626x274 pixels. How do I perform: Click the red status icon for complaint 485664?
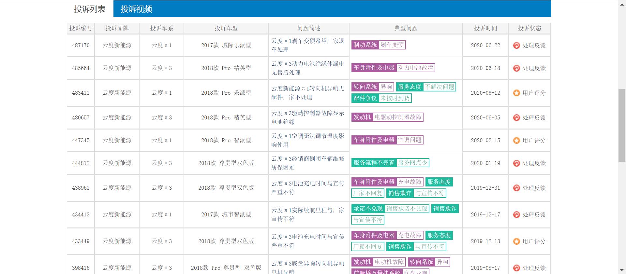pyautogui.click(x=516, y=68)
